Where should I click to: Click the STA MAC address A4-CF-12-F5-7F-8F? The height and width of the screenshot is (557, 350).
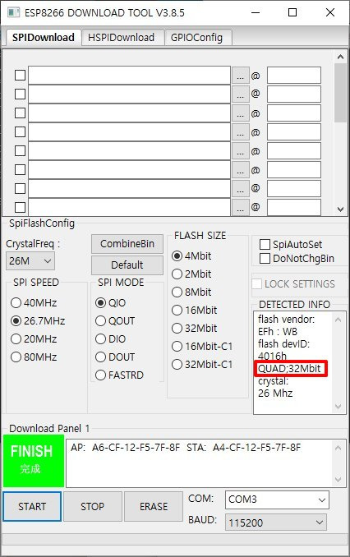tap(256, 447)
